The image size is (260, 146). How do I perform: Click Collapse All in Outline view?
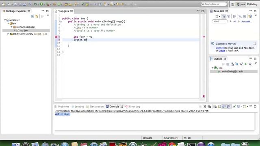pos(228,64)
